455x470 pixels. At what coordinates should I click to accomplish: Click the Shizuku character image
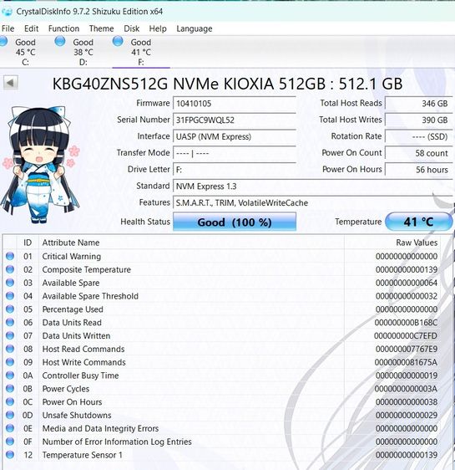40,164
